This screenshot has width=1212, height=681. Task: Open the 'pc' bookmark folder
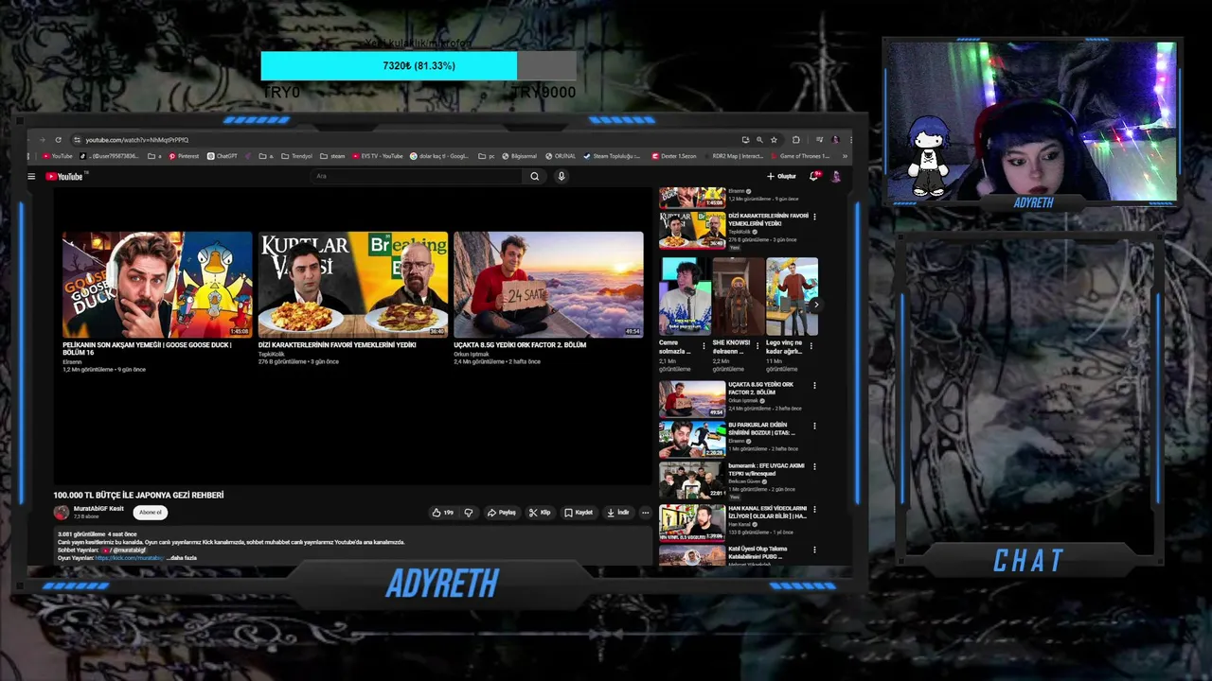coord(487,156)
